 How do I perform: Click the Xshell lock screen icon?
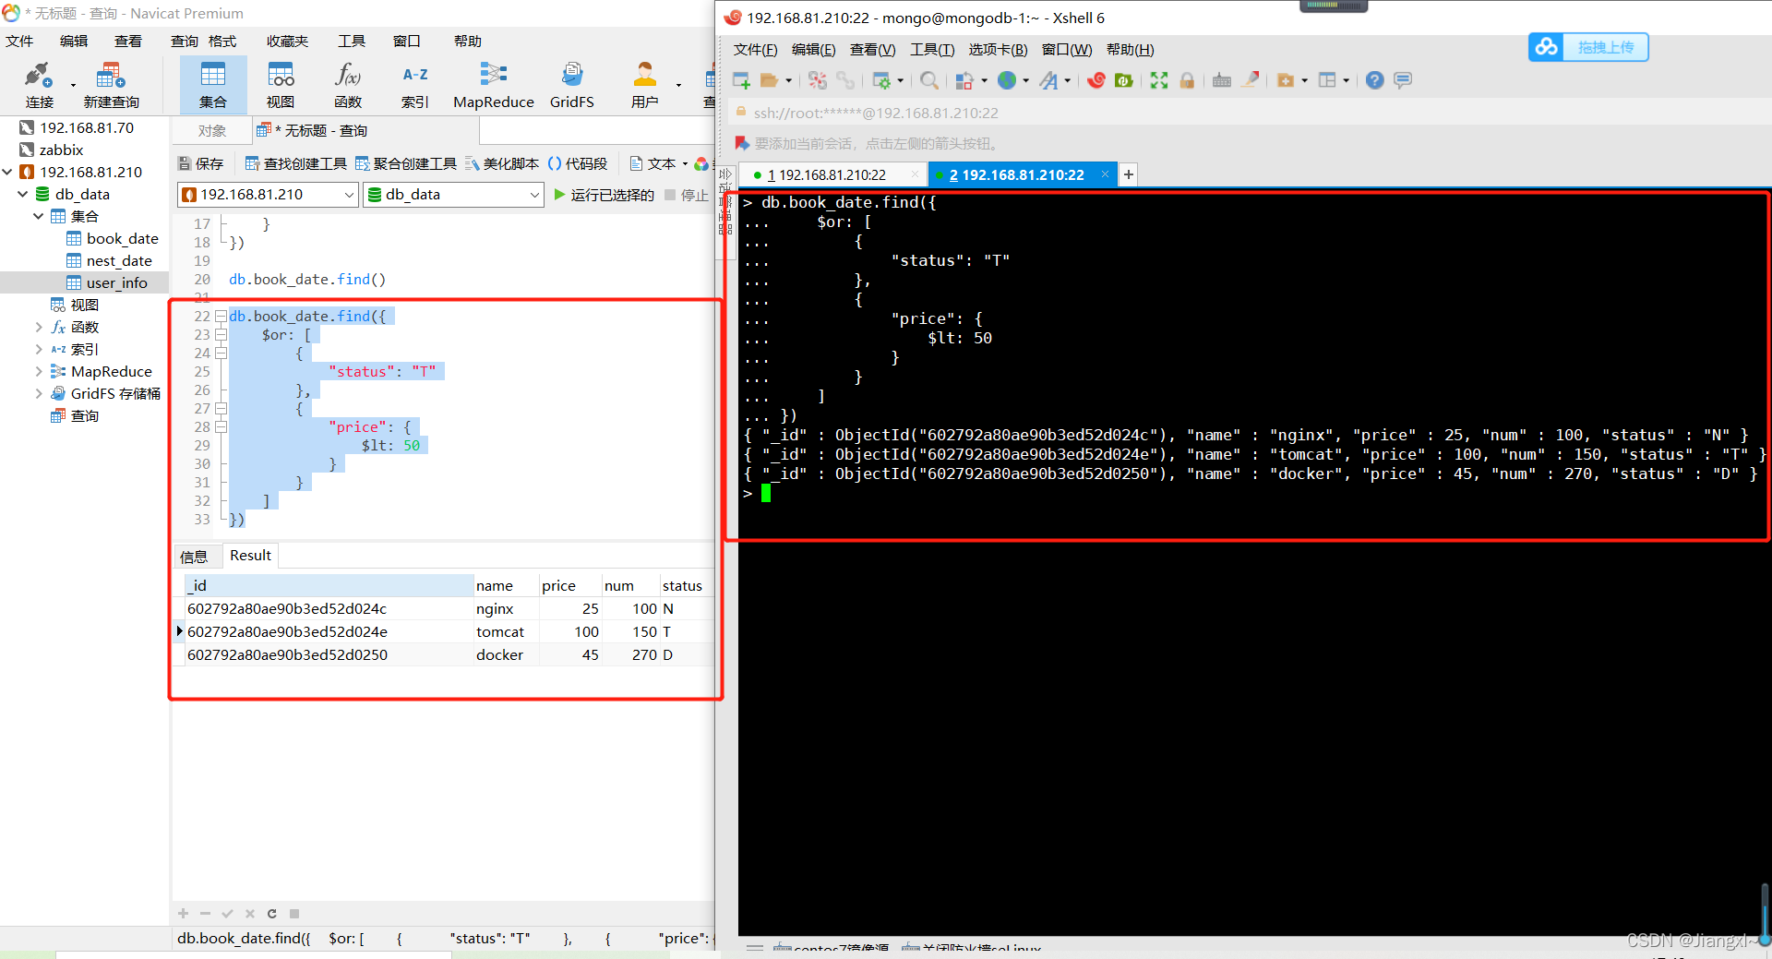1187,80
